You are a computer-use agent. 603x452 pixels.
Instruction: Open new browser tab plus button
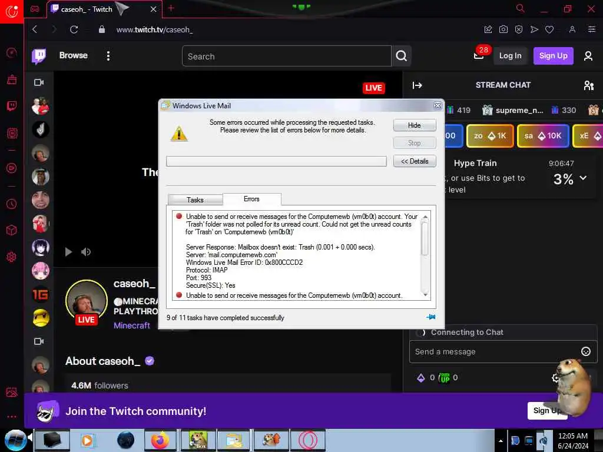171,8
